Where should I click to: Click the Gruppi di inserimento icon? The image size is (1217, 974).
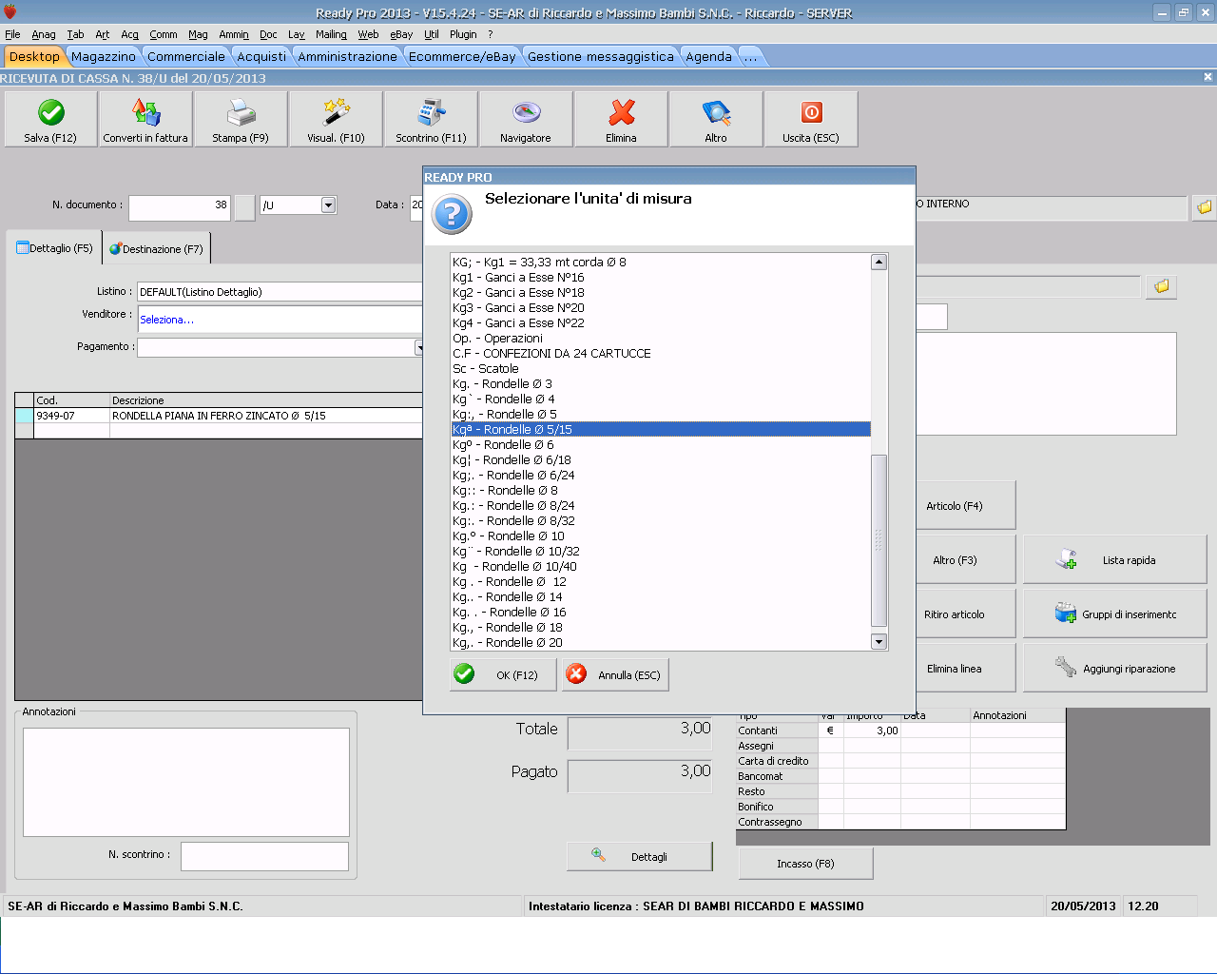(x=1065, y=614)
